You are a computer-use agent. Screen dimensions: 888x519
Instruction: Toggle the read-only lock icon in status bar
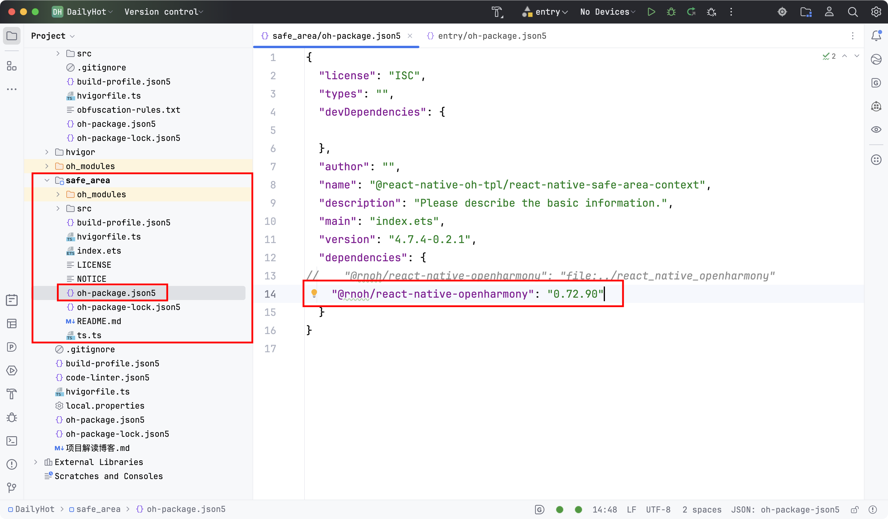[x=855, y=510]
